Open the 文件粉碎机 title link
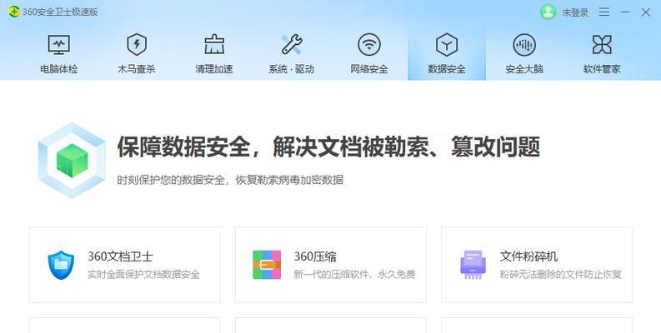Screen dimensions: 661x333 (528, 256)
